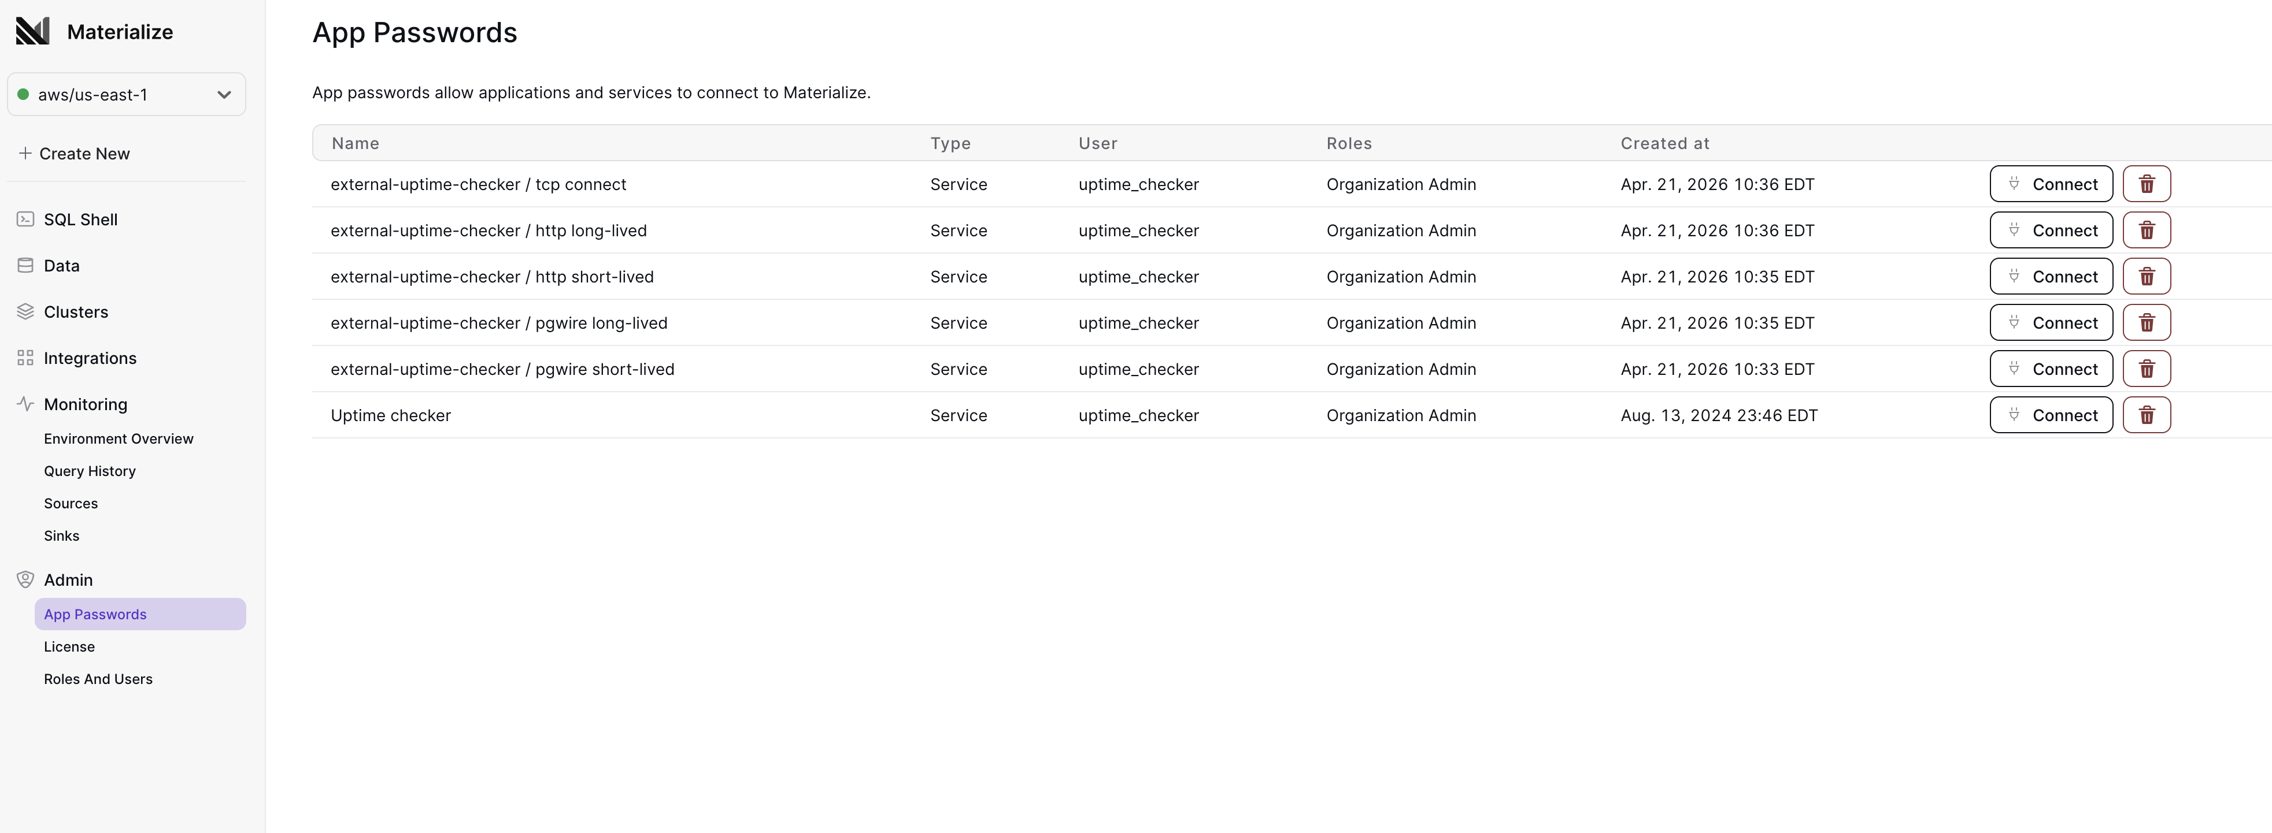
Task: Delete the http short-lived app password
Action: [x=2146, y=277]
